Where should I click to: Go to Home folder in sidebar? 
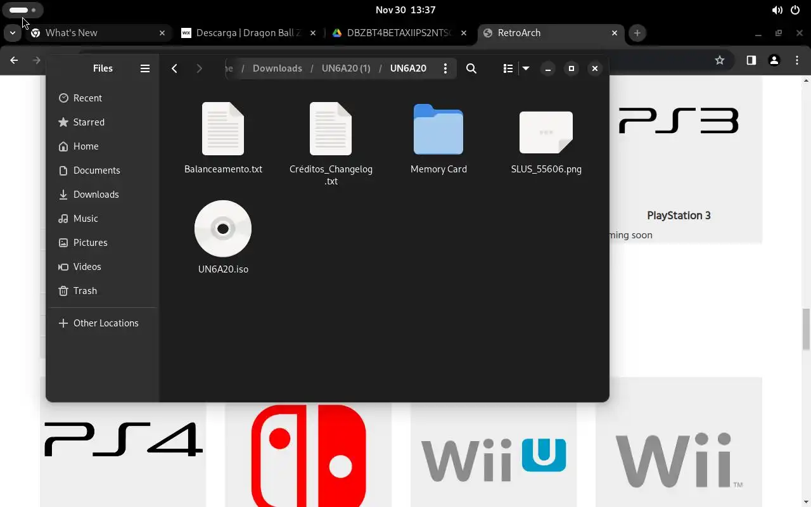pos(103,146)
